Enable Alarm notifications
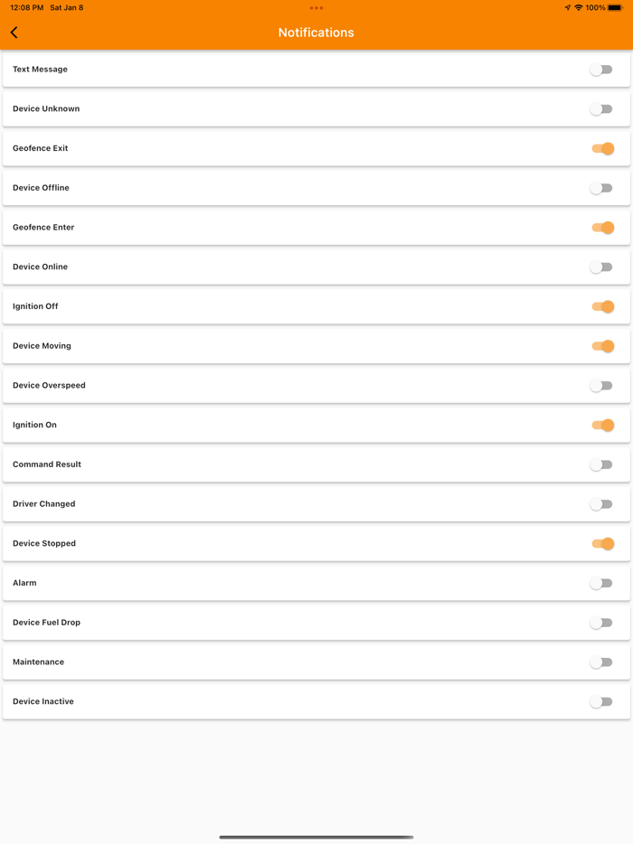The width and height of the screenshot is (633, 844). coord(601,584)
